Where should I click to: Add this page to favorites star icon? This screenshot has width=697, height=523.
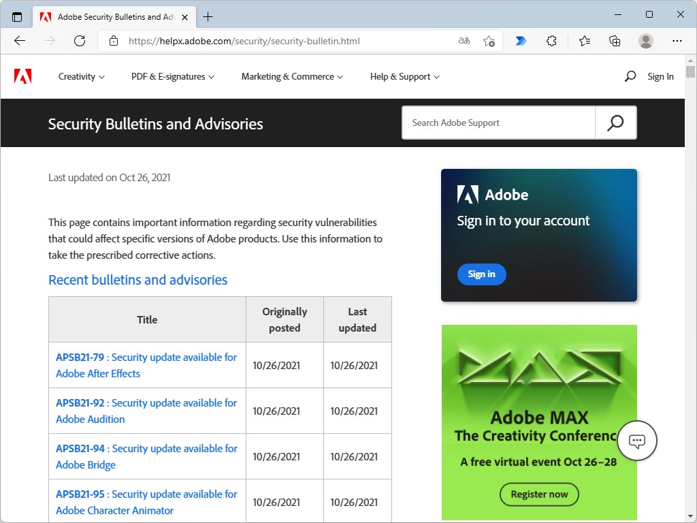(x=489, y=41)
